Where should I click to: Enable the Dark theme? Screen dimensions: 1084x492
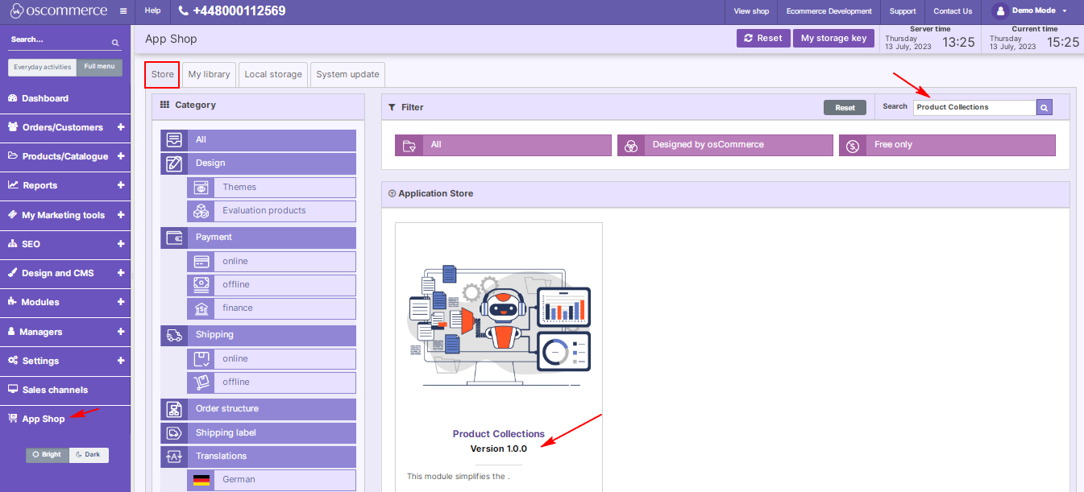pos(89,455)
